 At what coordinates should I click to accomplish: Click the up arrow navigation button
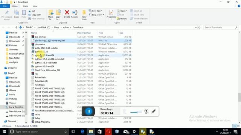coord(16,27)
